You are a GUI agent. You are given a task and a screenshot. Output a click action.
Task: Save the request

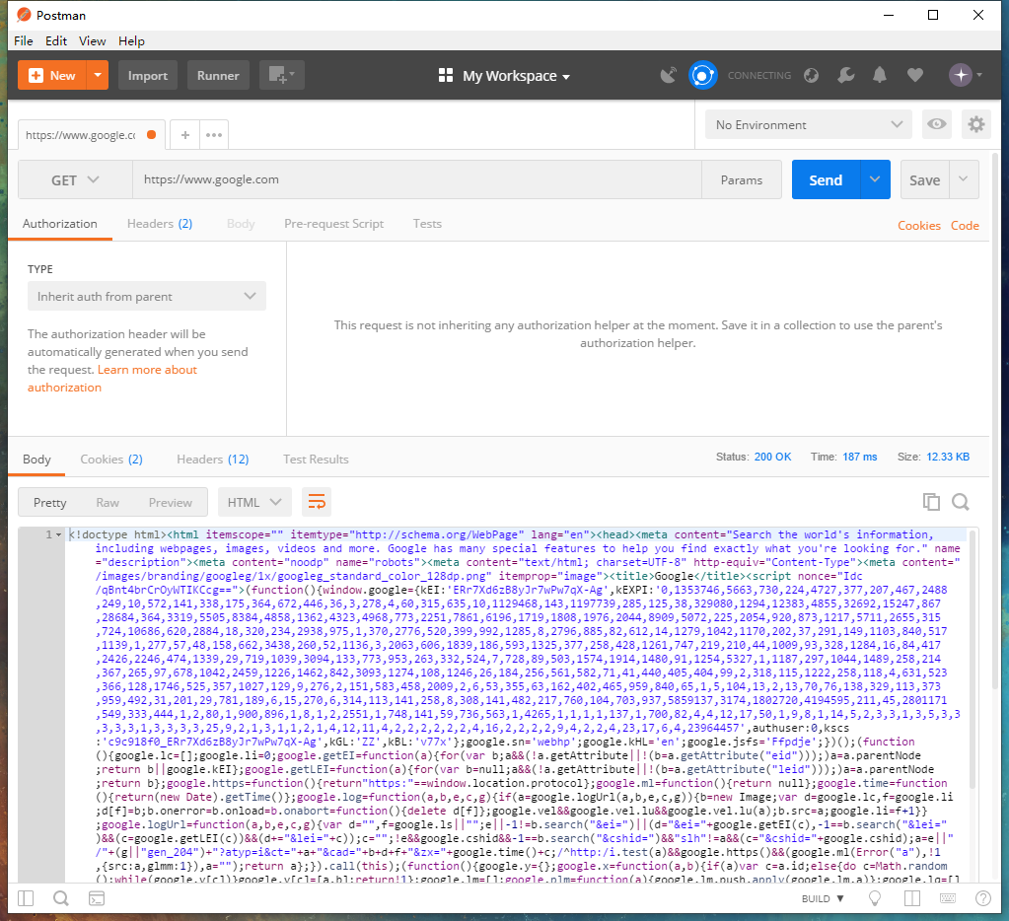(x=924, y=180)
